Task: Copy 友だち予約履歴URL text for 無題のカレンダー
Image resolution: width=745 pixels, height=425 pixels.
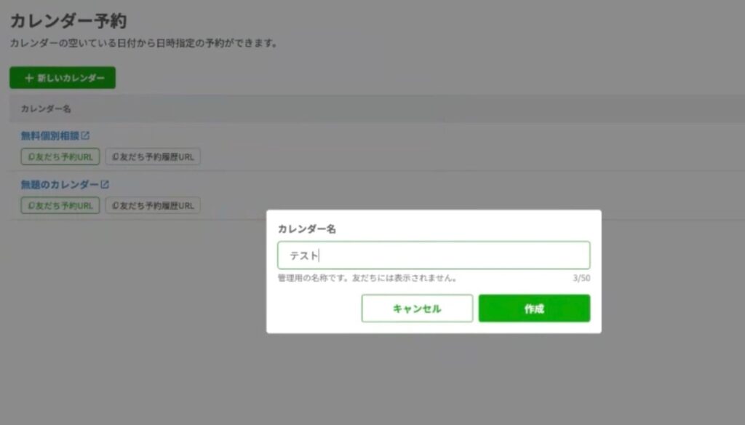Action: pos(156,205)
